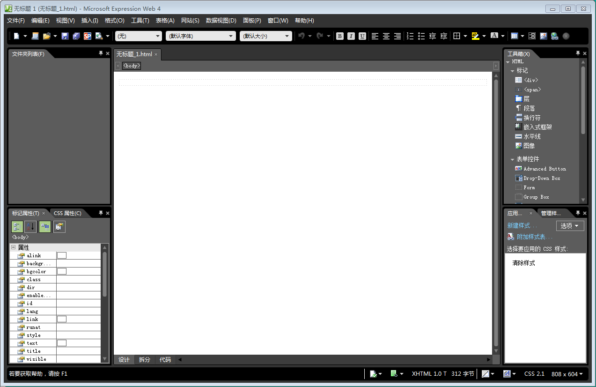
Task: Click the bgcolor color swatch box
Action: [x=62, y=271]
